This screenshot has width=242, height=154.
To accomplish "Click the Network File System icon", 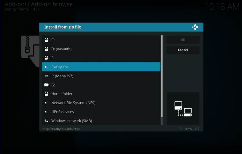I will coord(46,103).
